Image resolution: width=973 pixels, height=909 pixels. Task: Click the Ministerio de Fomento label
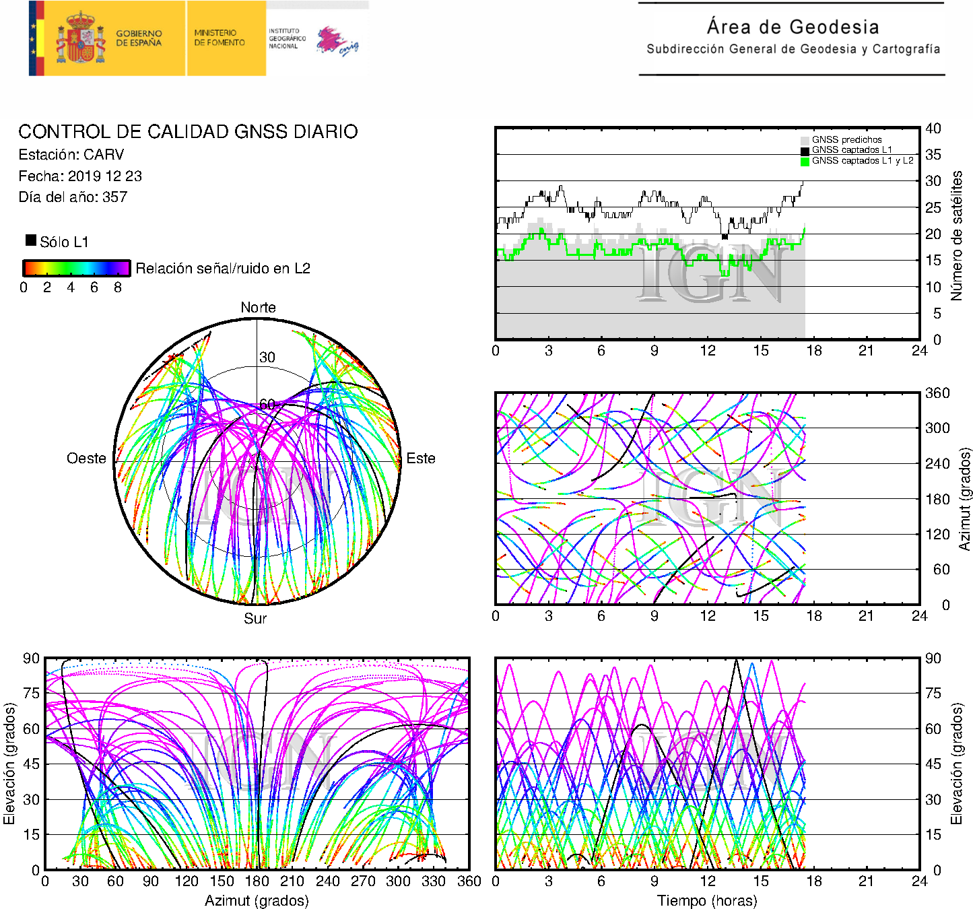(x=220, y=38)
